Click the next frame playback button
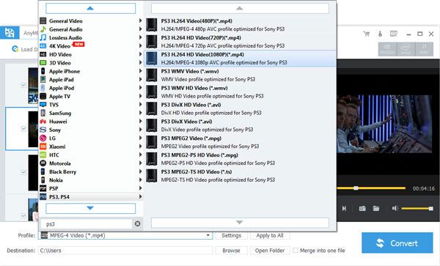This screenshot has height=266, width=440. (x=344, y=208)
